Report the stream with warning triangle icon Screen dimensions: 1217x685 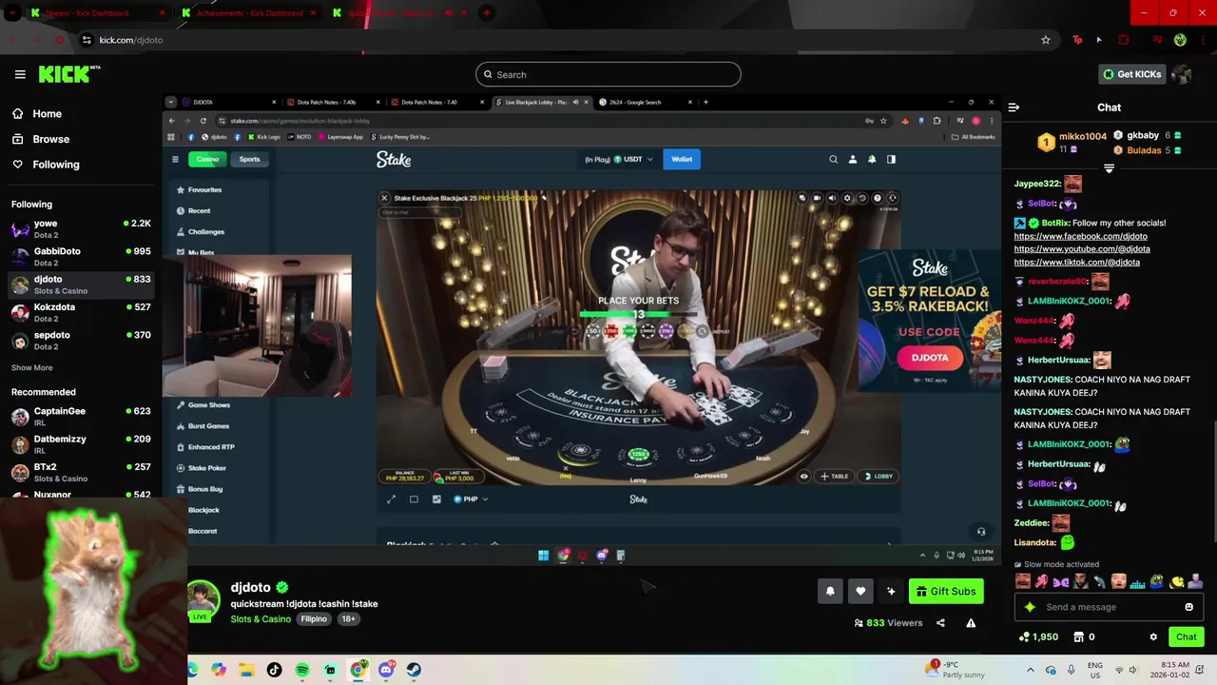pos(971,623)
